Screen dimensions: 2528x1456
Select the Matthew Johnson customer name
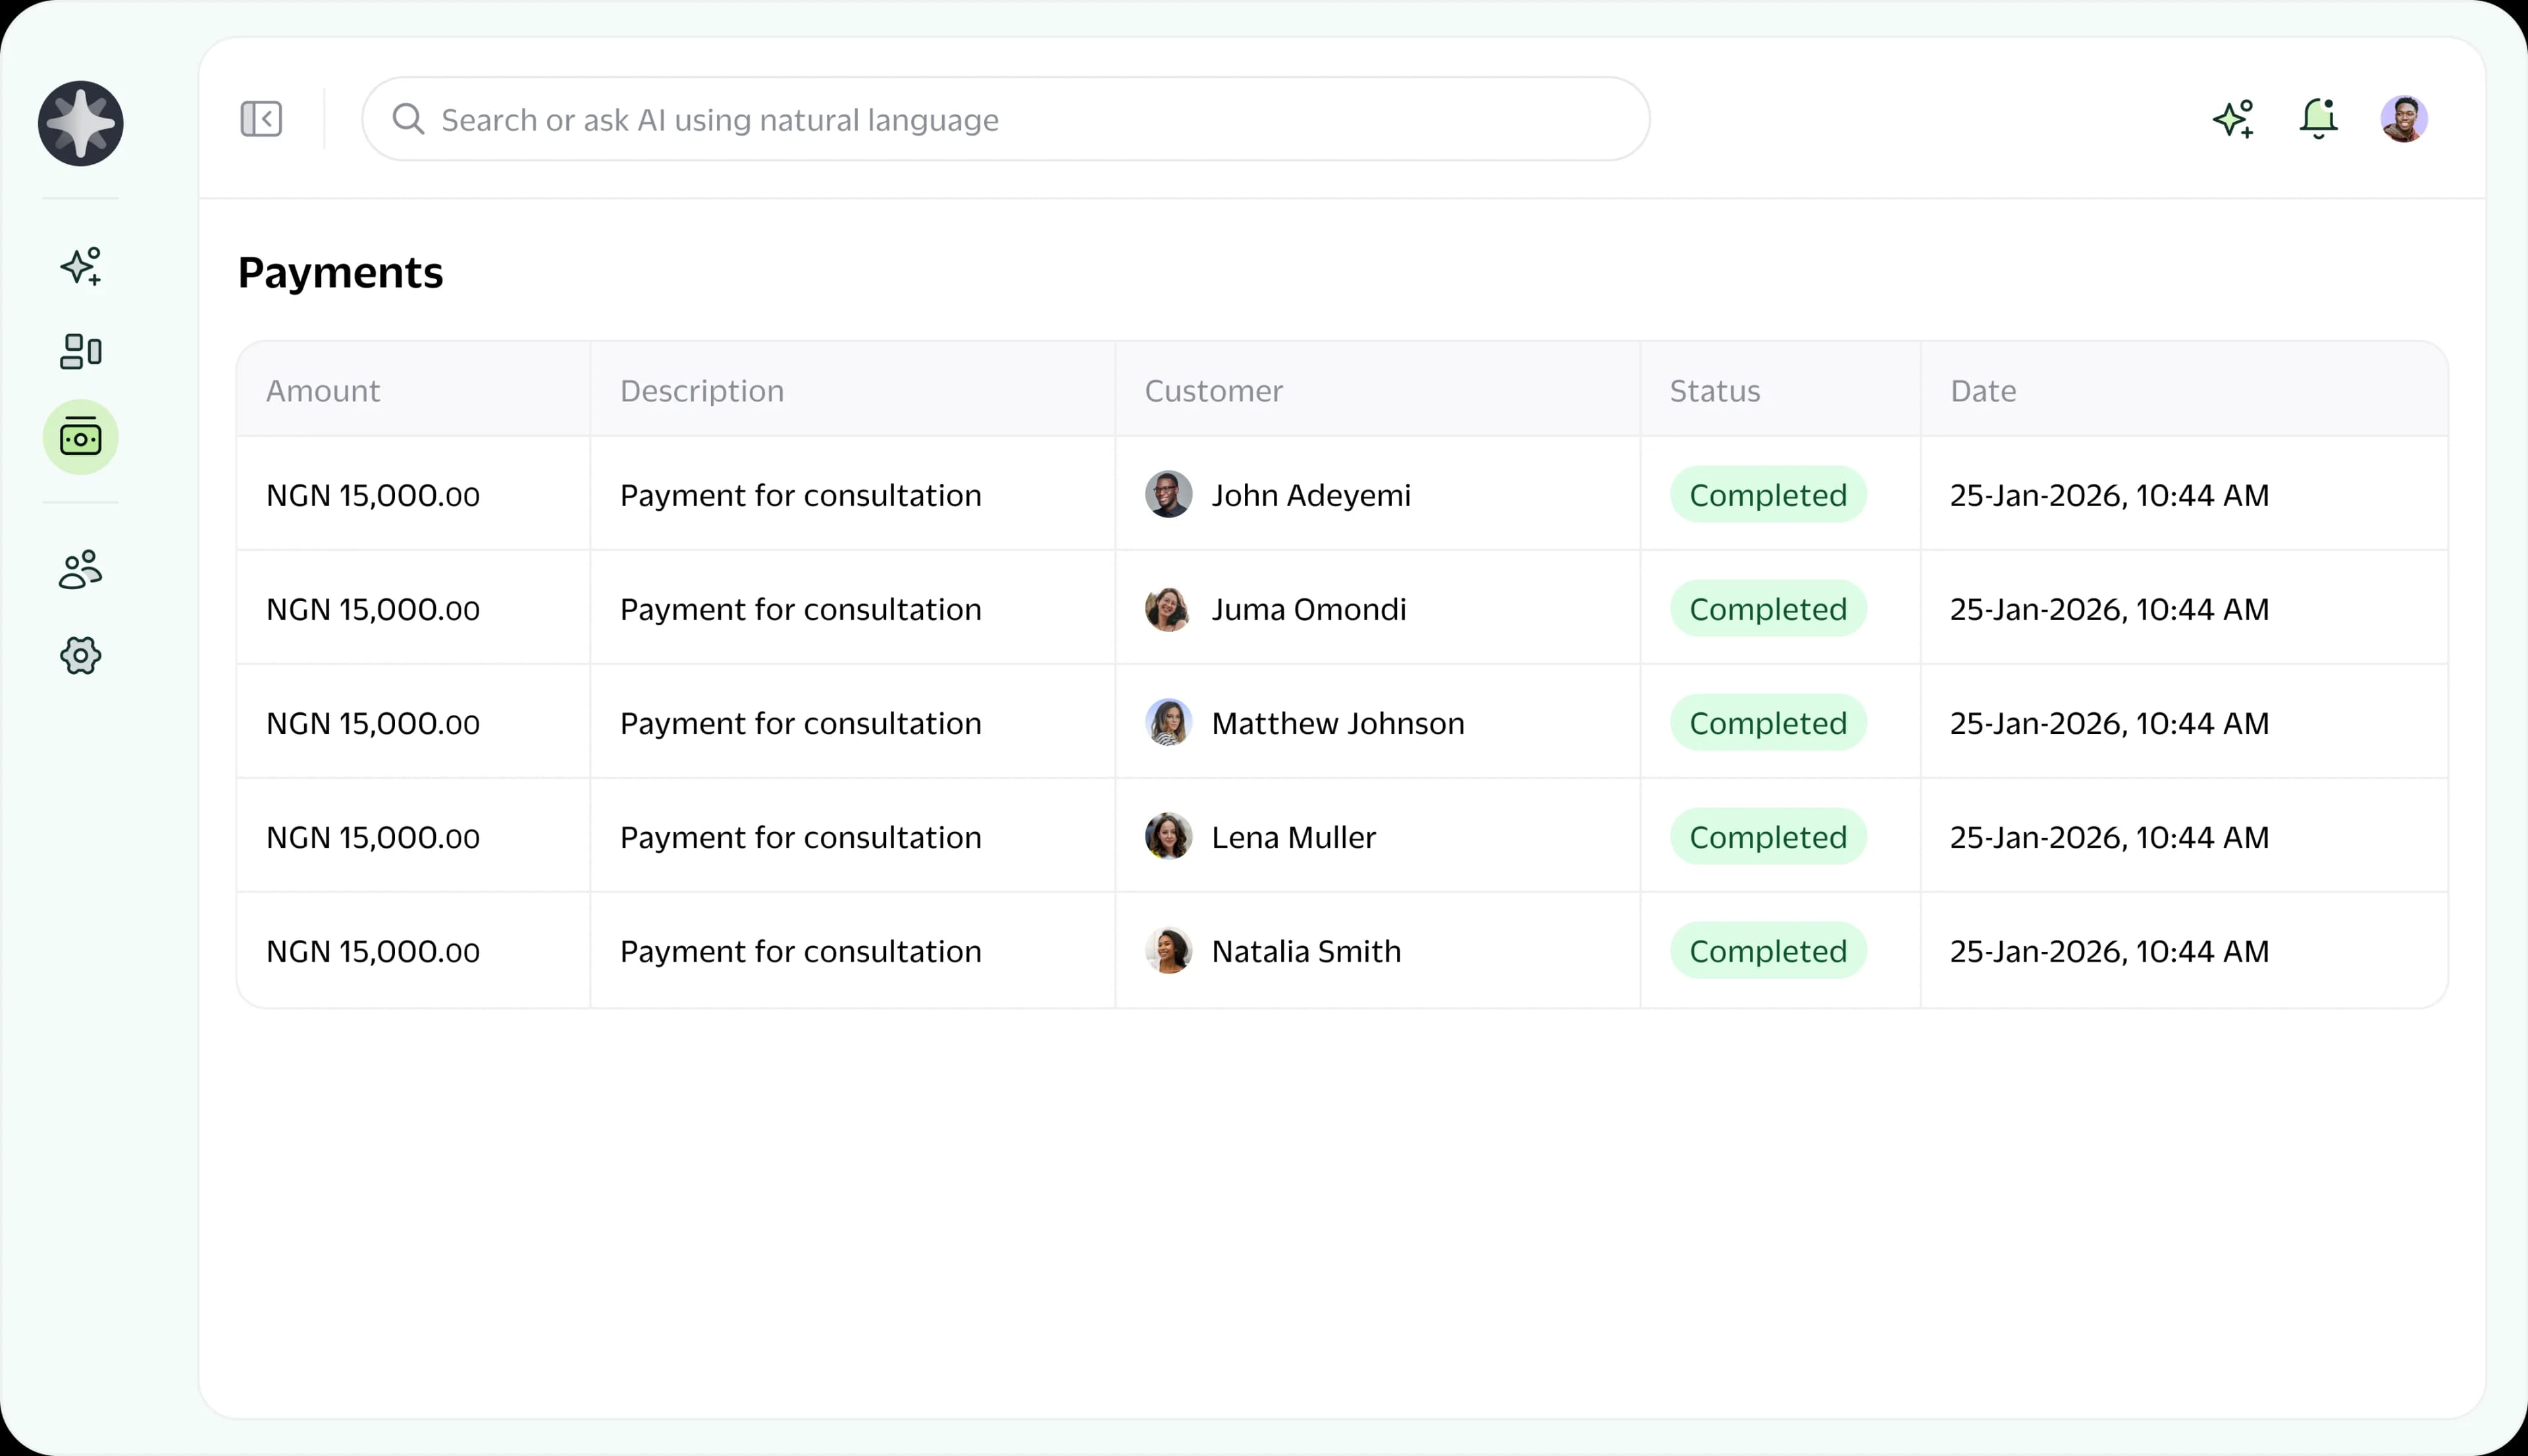click(1338, 723)
